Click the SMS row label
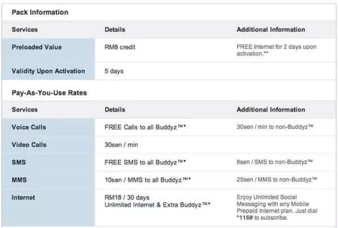Screen dimensions: 338x228 coord(20,162)
